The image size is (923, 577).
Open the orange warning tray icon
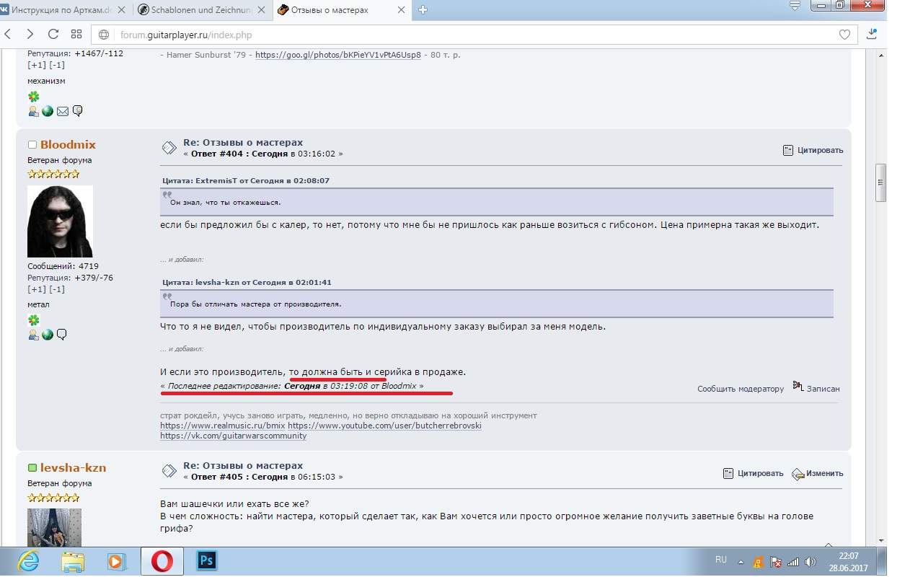pyautogui.click(x=758, y=562)
